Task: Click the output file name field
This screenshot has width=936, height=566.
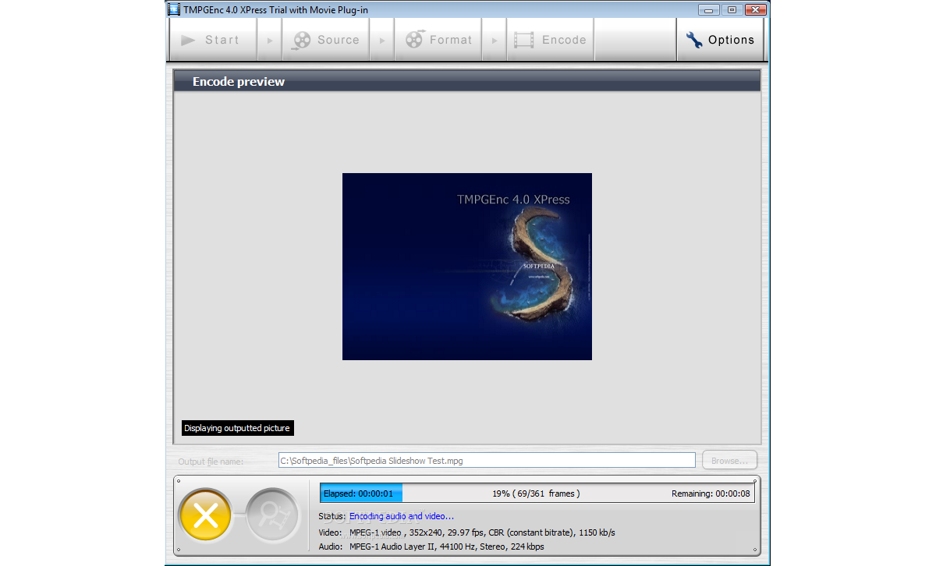Action: point(487,461)
